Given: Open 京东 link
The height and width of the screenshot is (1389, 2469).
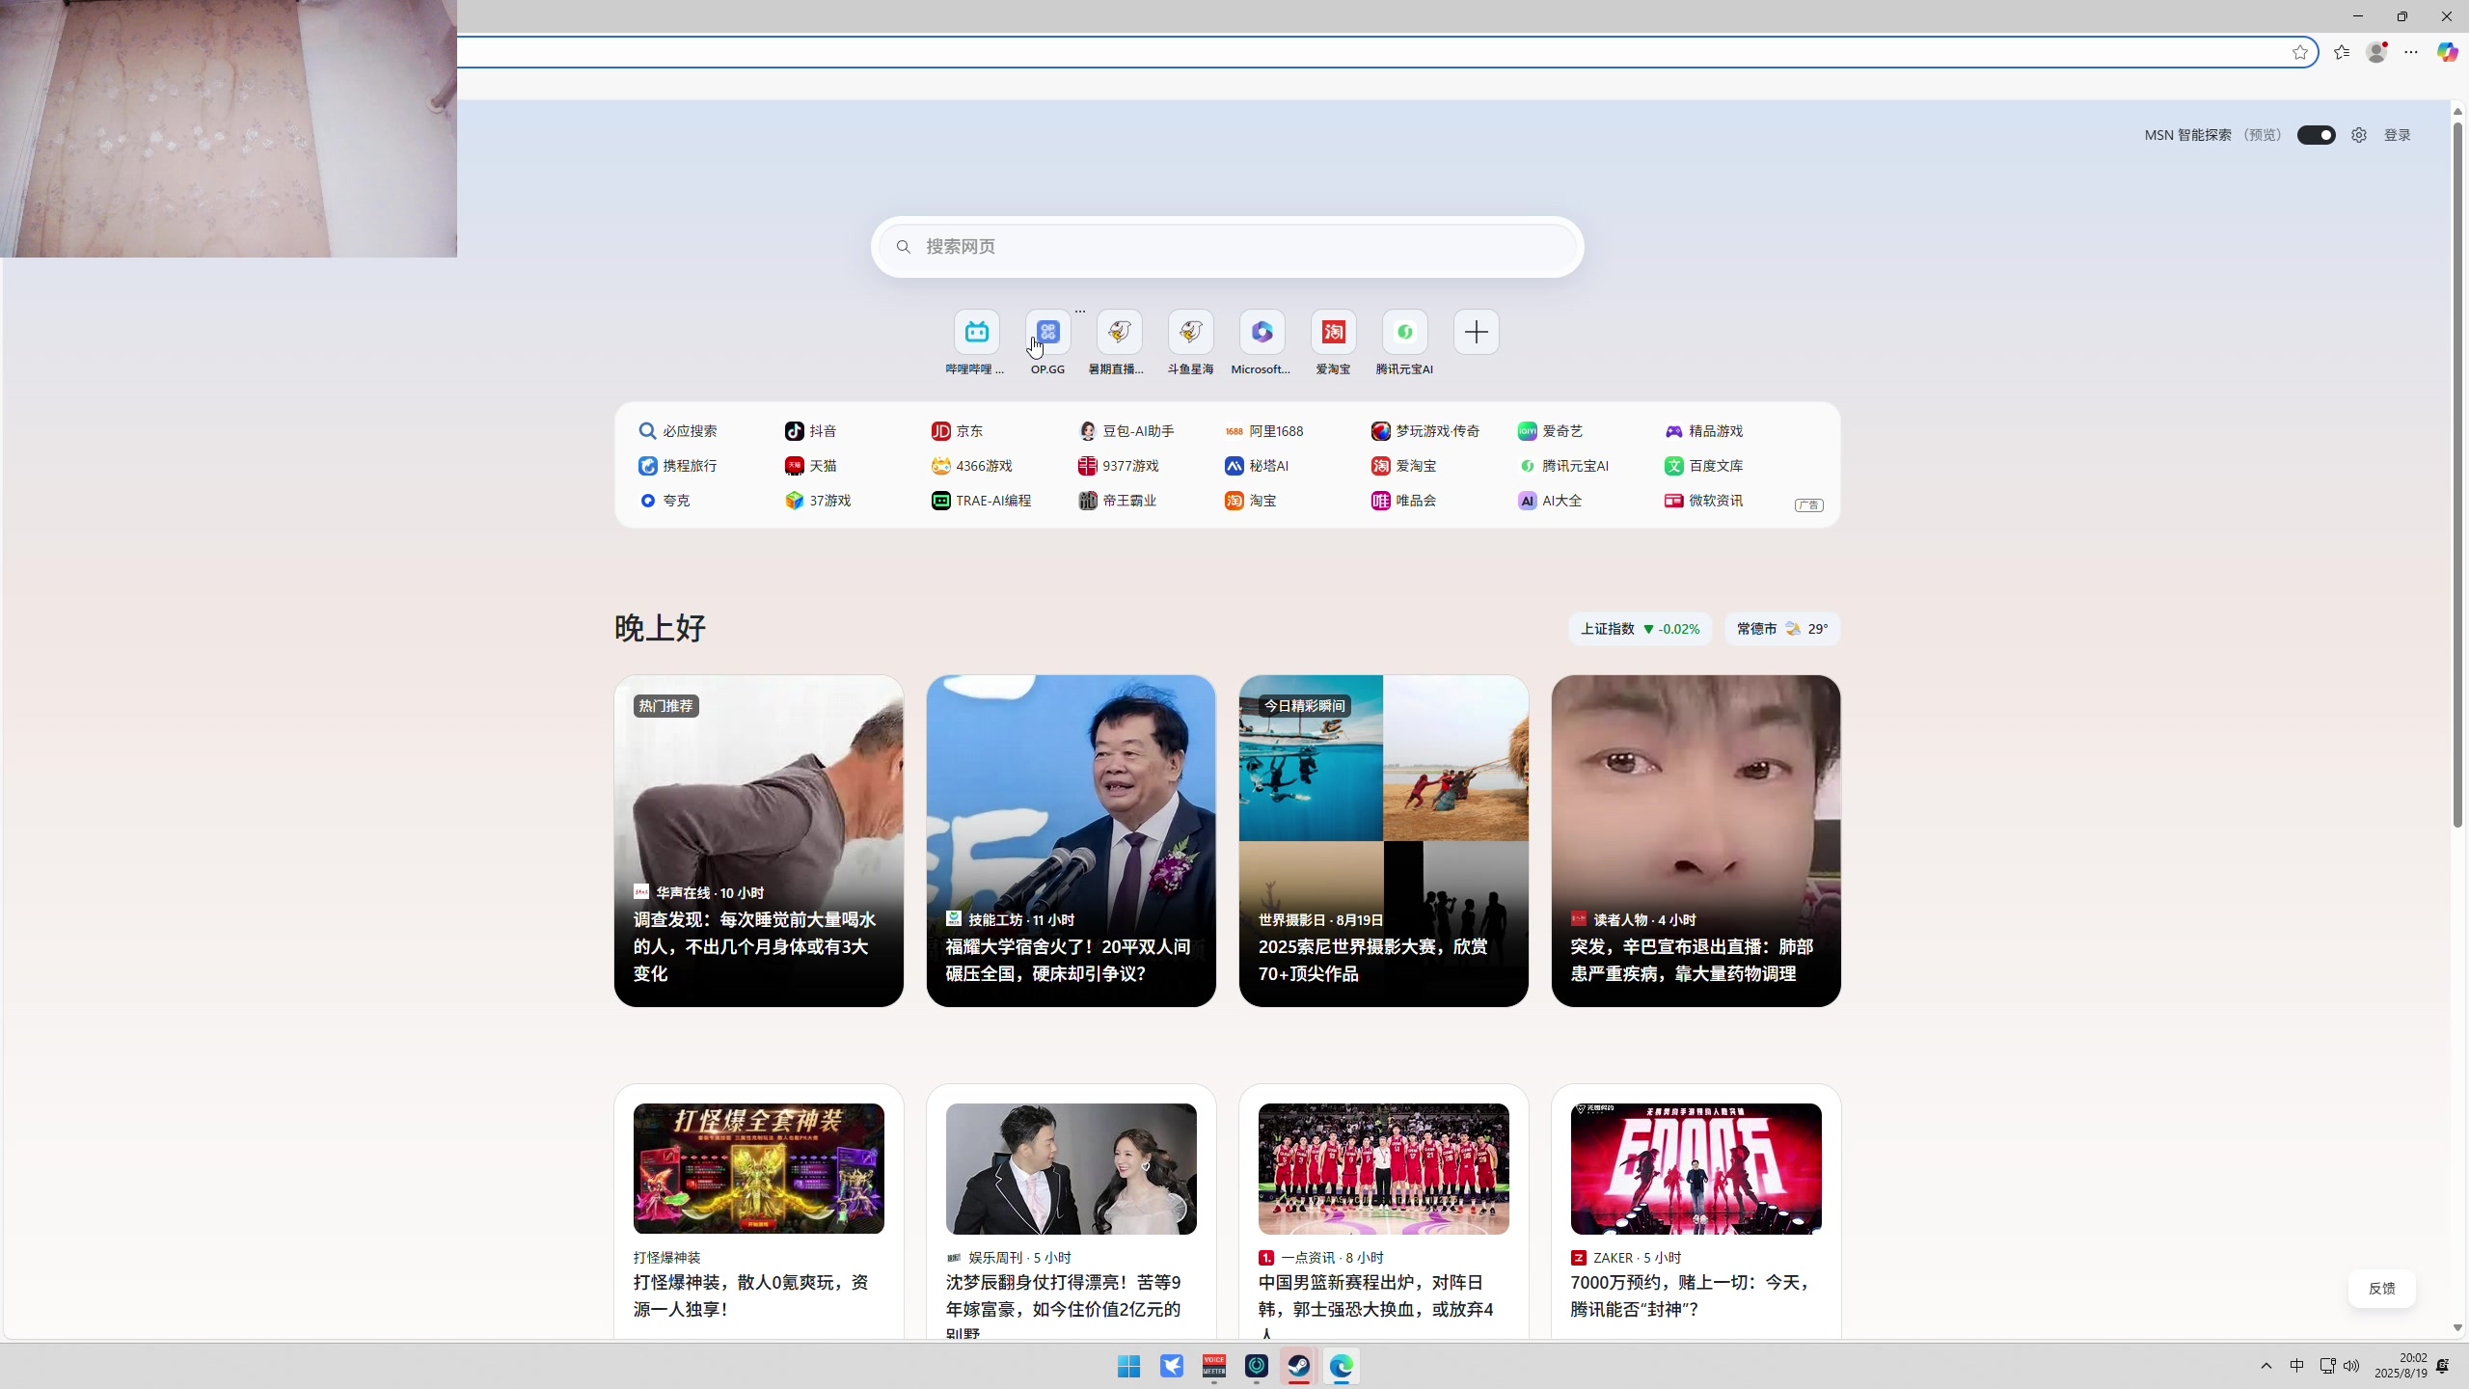Looking at the screenshot, I should tap(957, 431).
